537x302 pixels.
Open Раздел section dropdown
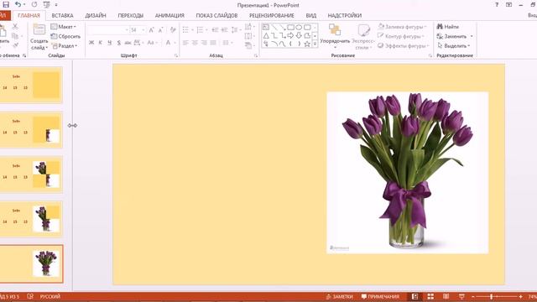(65, 45)
